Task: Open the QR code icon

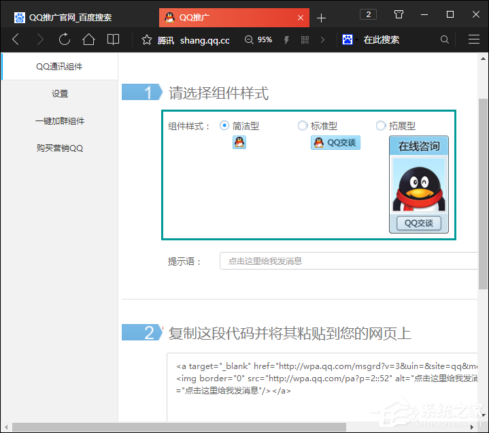Action: (x=305, y=39)
